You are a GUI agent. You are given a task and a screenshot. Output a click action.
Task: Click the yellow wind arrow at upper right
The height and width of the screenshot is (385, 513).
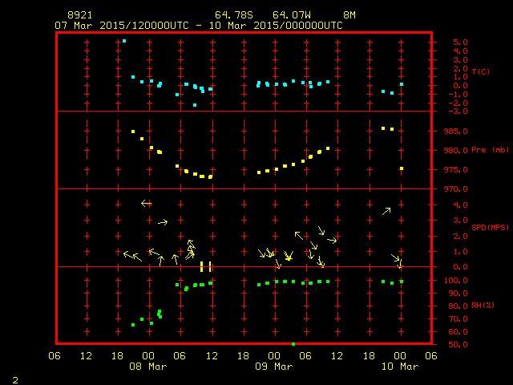[x=386, y=211]
